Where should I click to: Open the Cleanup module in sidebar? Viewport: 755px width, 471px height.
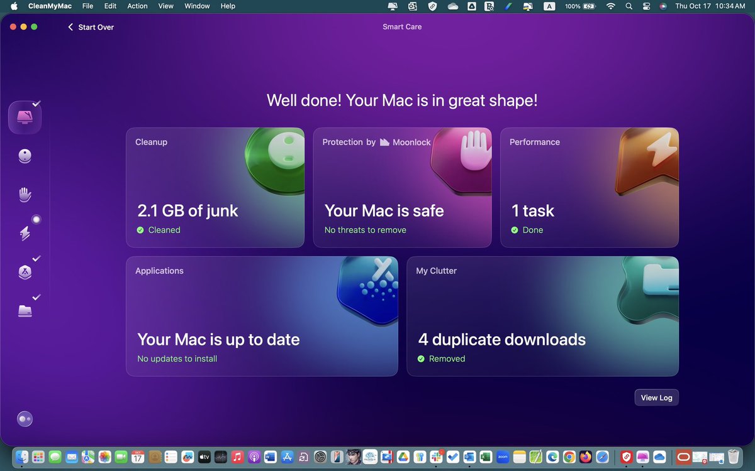pos(25,156)
